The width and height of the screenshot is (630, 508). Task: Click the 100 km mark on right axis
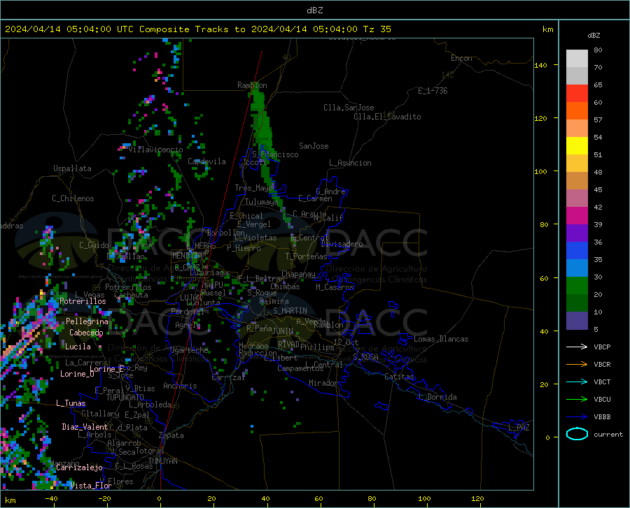[540, 172]
